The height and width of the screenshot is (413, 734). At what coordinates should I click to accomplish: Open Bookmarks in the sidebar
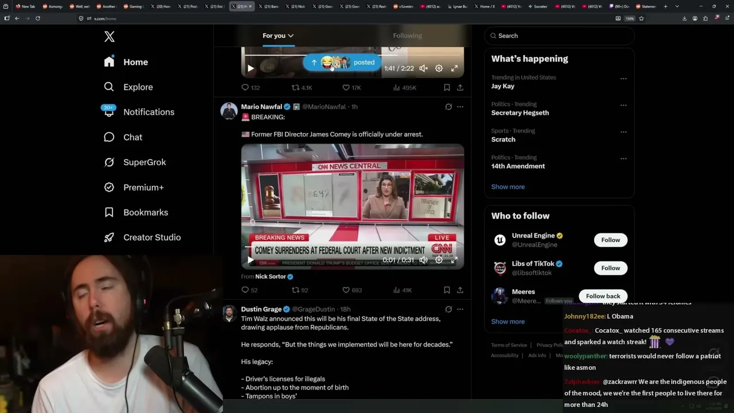click(136, 212)
